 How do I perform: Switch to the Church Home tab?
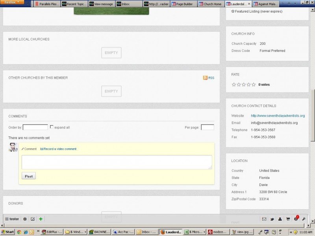pyautogui.click(x=211, y=4)
